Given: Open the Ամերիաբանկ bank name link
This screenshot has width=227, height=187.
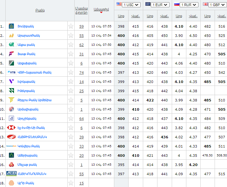Looking at the screenshot, I should pyautogui.click(x=27, y=156).
